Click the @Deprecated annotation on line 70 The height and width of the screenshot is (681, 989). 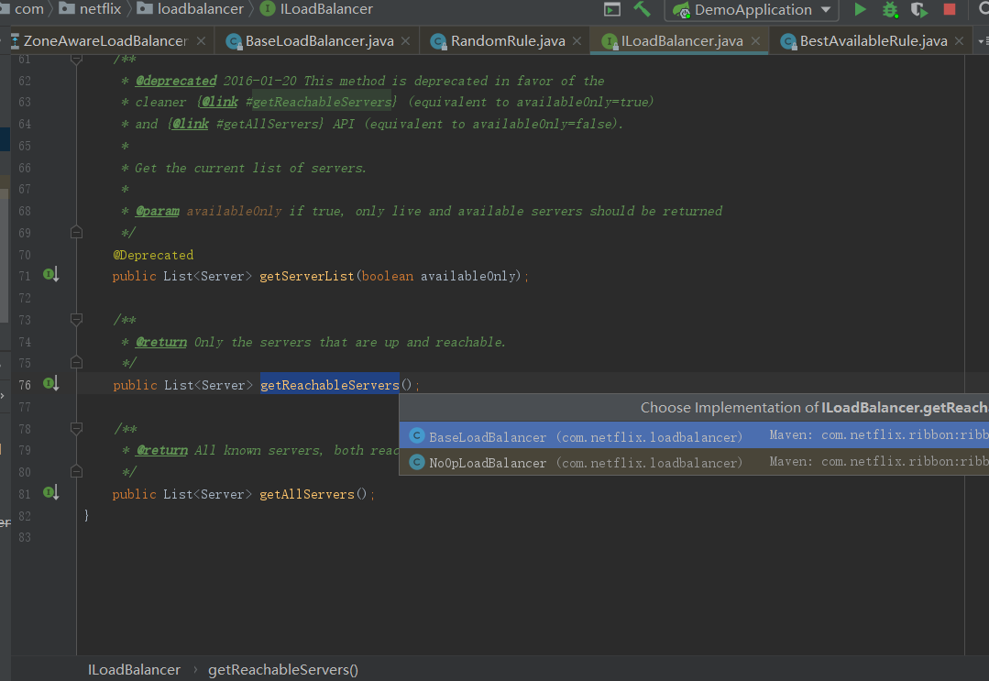coord(153,255)
